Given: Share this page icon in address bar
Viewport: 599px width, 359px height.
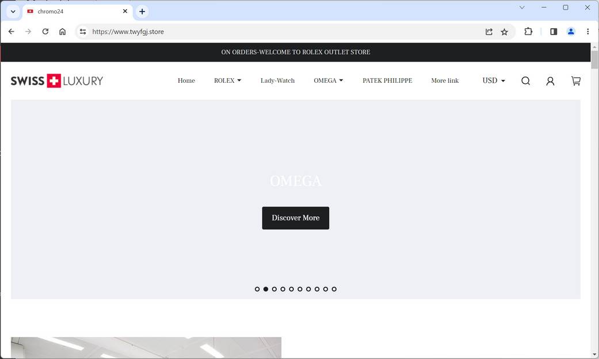Looking at the screenshot, I should [489, 32].
